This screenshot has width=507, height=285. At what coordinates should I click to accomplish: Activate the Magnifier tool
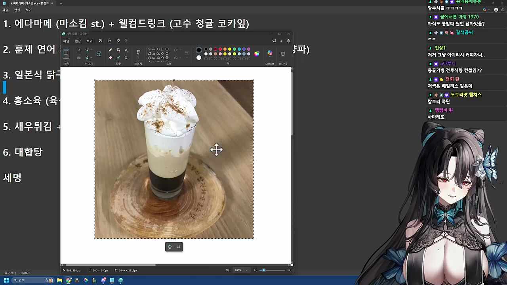[x=126, y=58]
